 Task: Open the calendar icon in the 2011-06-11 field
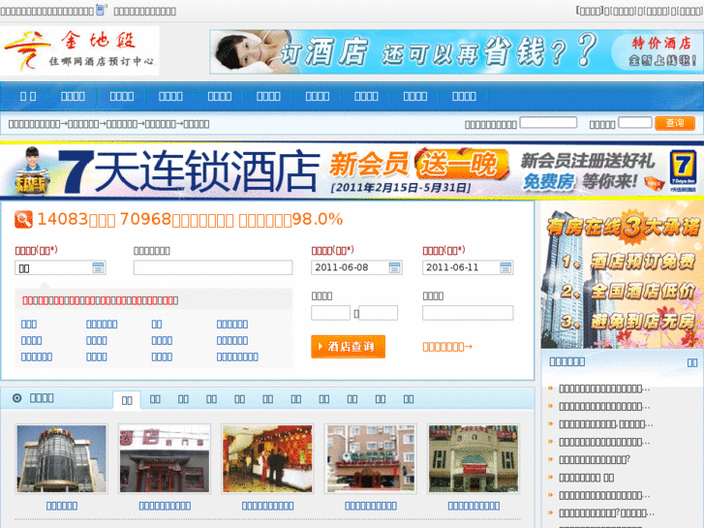[x=505, y=267]
